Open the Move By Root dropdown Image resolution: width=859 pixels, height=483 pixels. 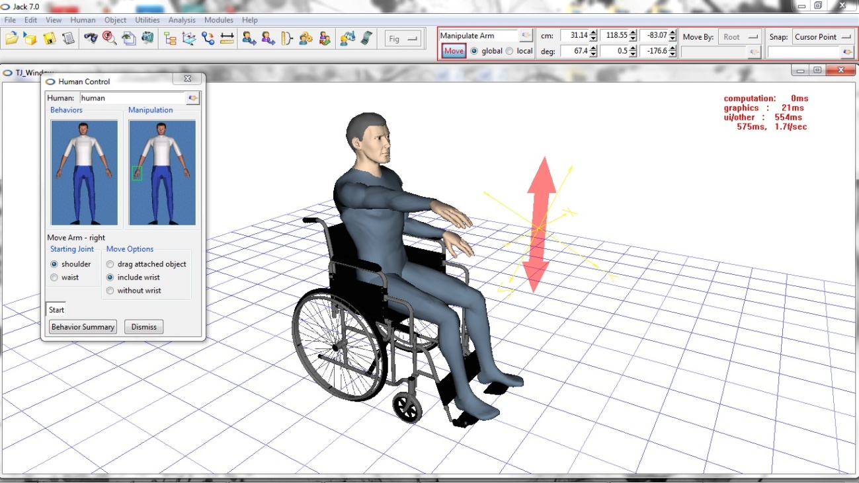tap(739, 37)
